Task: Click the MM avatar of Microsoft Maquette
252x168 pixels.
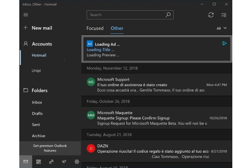Action: (x=91, y=115)
